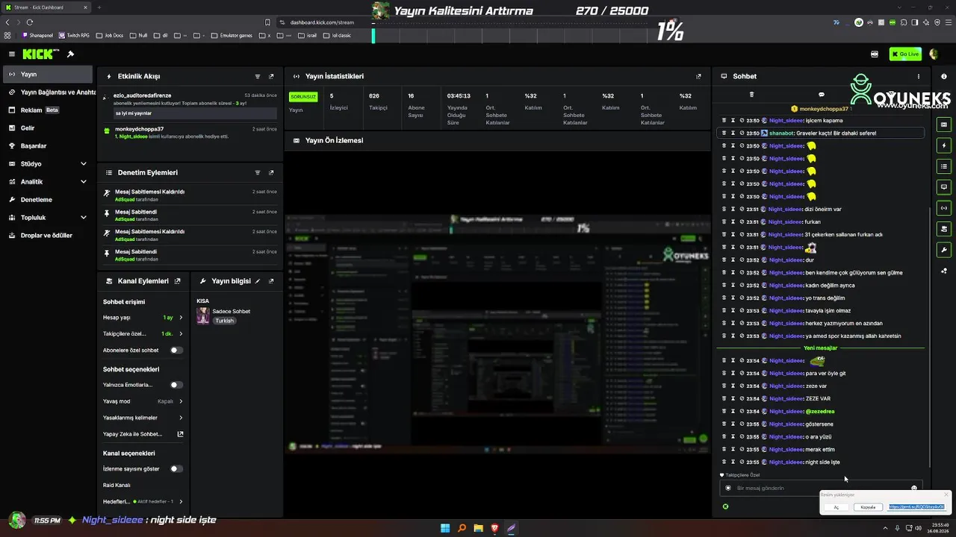Click the Aç button in upload popup
This screenshot has height=537, width=956.
(836, 507)
